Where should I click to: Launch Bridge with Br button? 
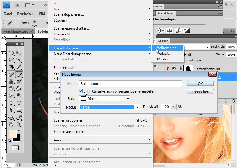pyautogui.click(x=17, y=5)
